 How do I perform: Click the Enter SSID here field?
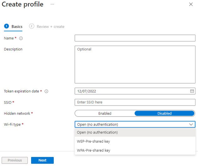click(135, 102)
